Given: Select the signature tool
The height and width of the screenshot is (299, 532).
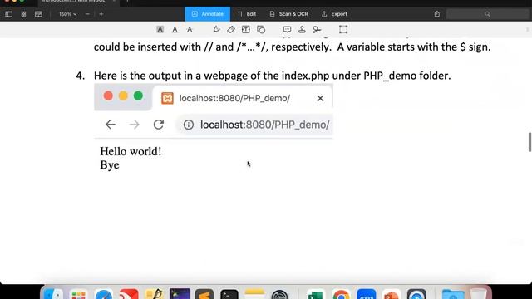Looking at the screenshot, I should 317,30.
